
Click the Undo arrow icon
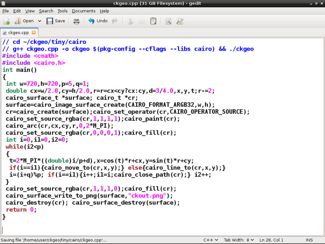pos(92,21)
